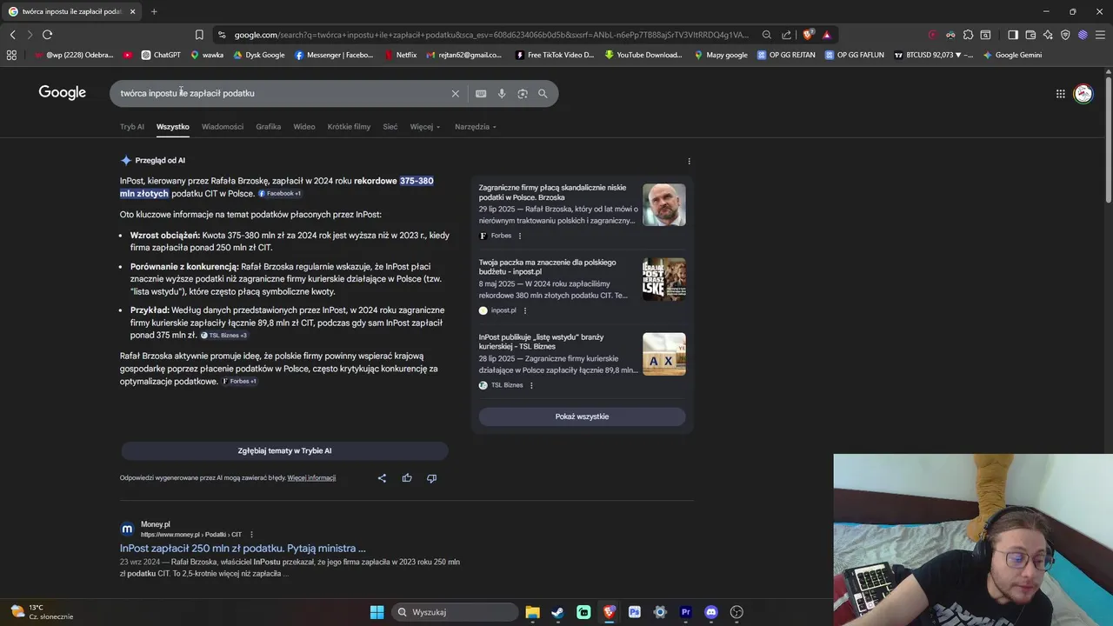The width and height of the screenshot is (1113, 626).
Task: Open the Brave Wallet icon
Action: [x=1030, y=35]
